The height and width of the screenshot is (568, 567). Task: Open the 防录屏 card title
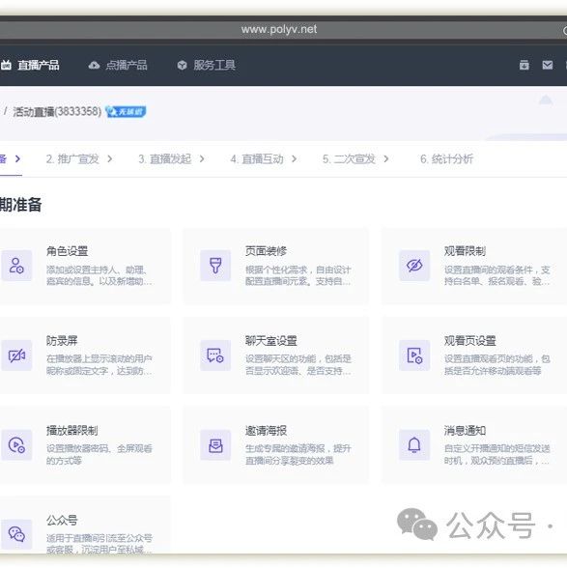[x=62, y=341]
